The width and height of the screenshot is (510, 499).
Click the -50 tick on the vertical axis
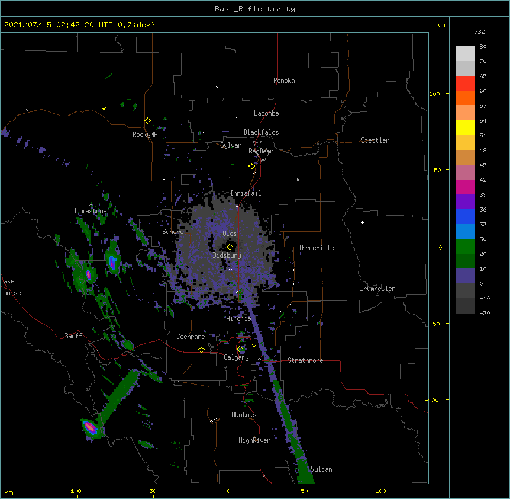[434, 324]
